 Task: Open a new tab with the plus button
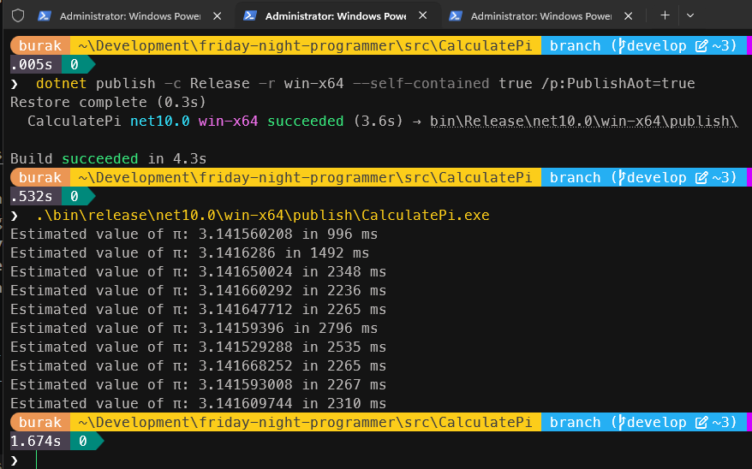(x=665, y=15)
